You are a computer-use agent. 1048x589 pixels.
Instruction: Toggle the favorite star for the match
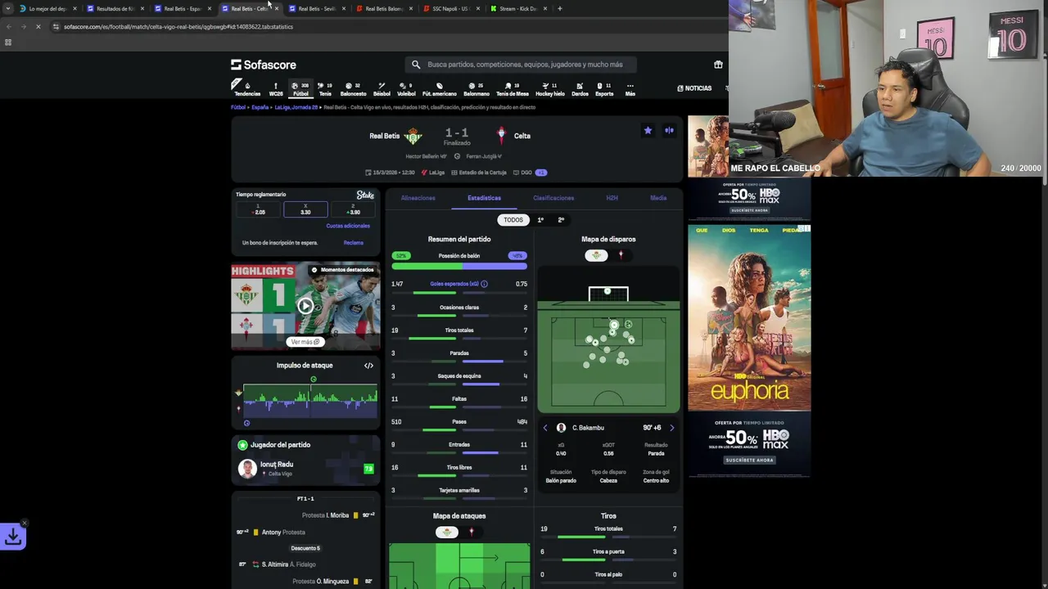click(648, 130)
